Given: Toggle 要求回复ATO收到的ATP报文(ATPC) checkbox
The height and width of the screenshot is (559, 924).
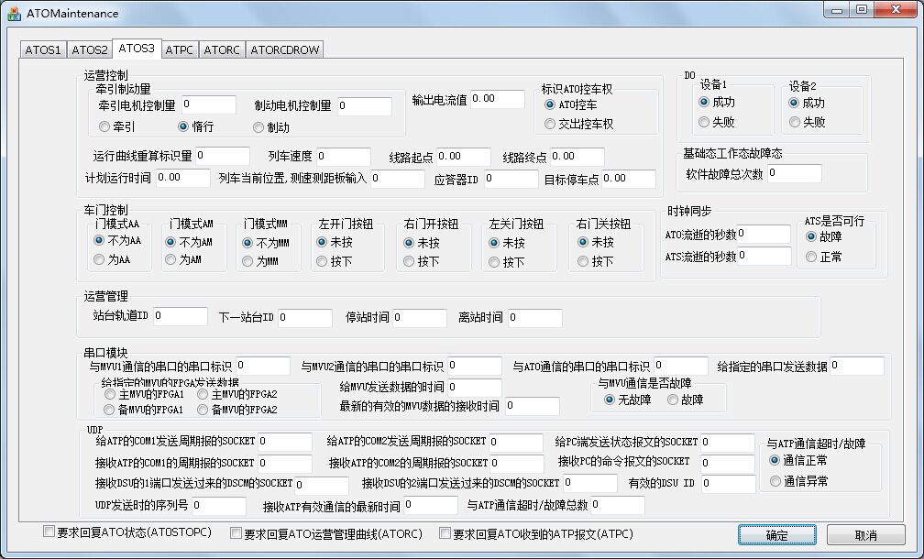Looking at the screenshot, I should tap(445, 533).
